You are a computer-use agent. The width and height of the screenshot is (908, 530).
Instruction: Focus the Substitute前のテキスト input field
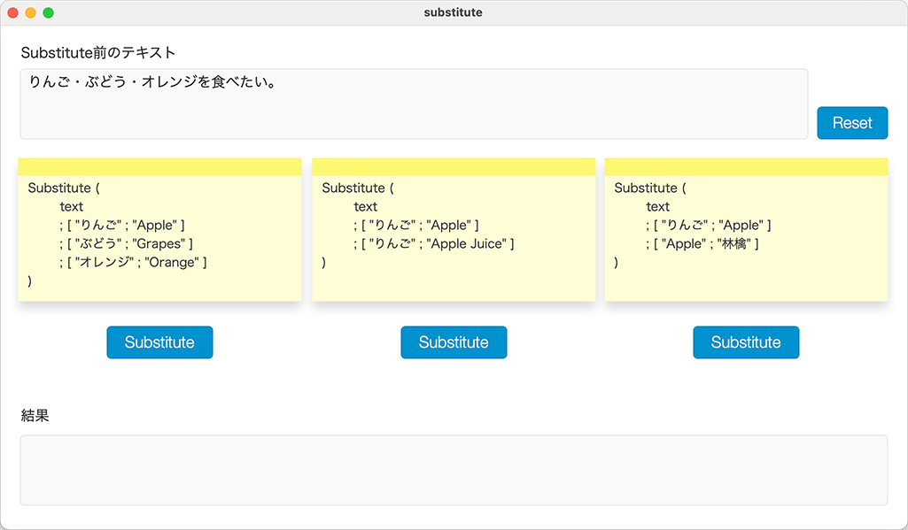[414, 104]
